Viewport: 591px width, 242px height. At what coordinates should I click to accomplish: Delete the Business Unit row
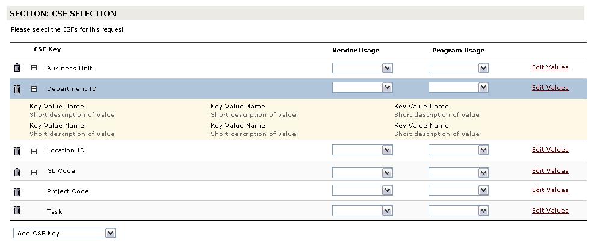point(17,68)
